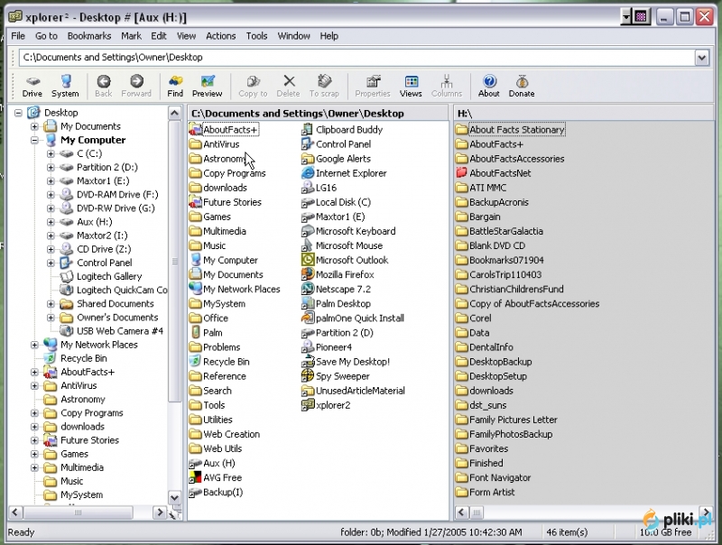The width and height of the screenshot is (722, 545).
Task: Expand My Network Places tree node
Action: 34,345
